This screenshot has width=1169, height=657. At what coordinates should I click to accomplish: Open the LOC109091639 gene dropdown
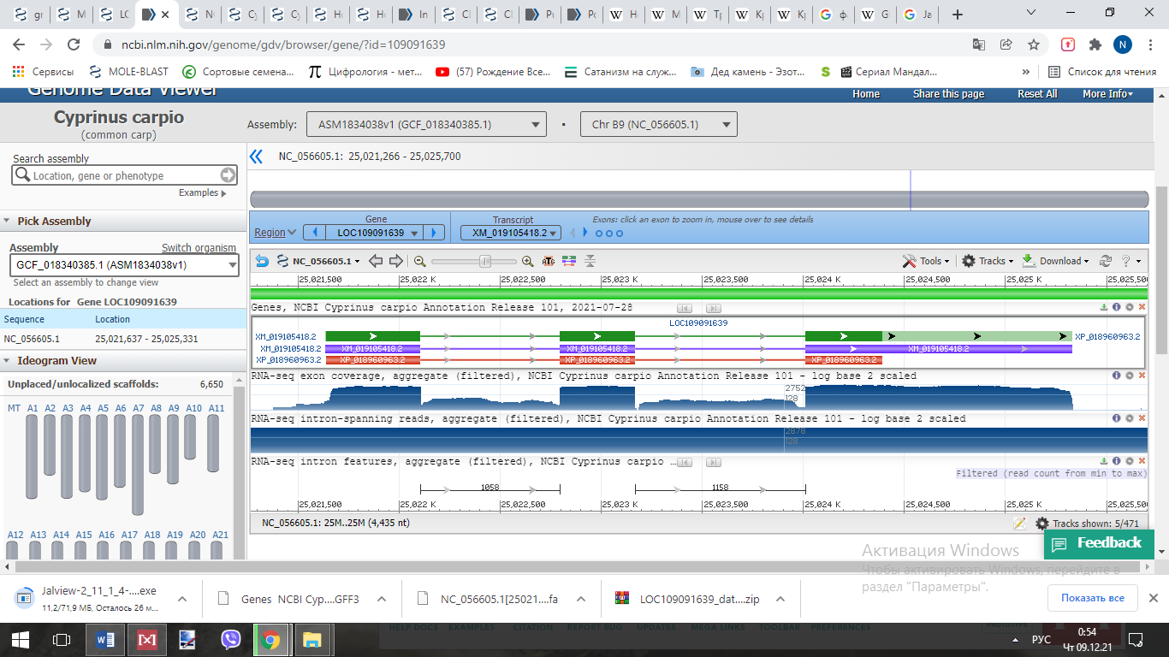point(377,233)
